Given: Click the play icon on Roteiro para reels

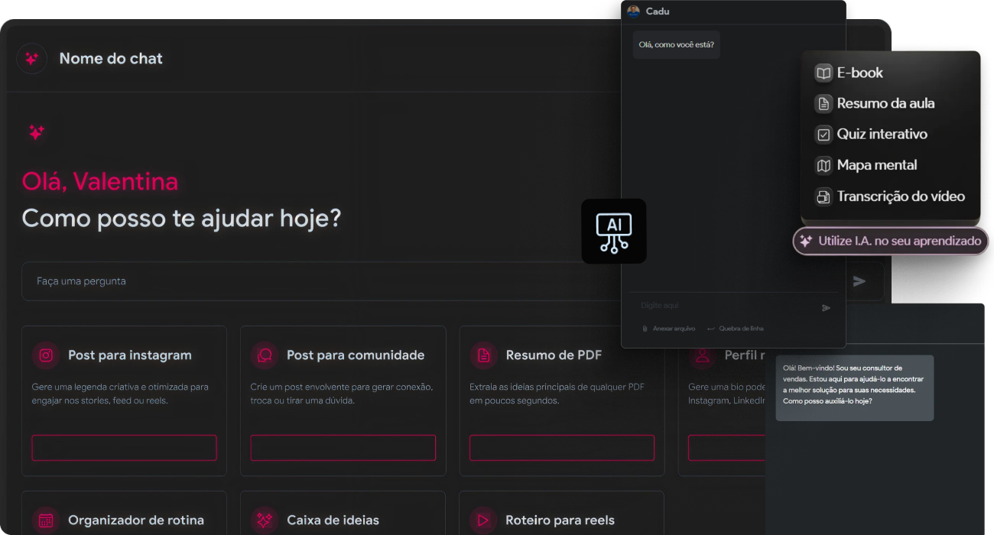Looking at the screenshot, I should (483, 520).
